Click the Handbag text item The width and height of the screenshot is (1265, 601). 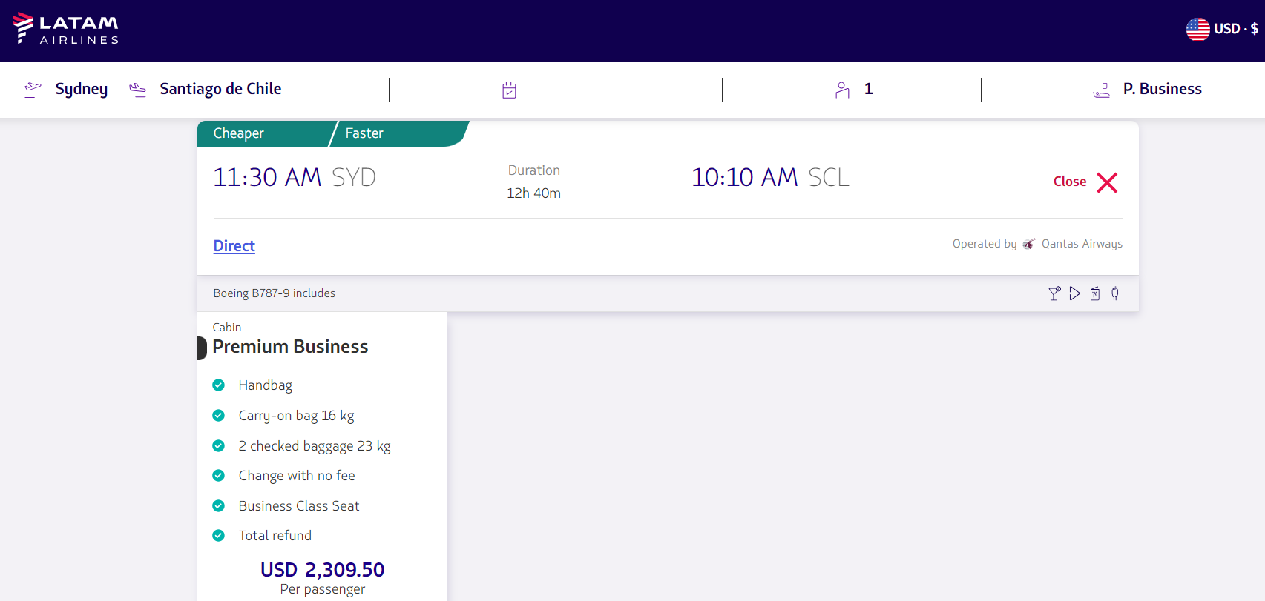coord(266,385)
